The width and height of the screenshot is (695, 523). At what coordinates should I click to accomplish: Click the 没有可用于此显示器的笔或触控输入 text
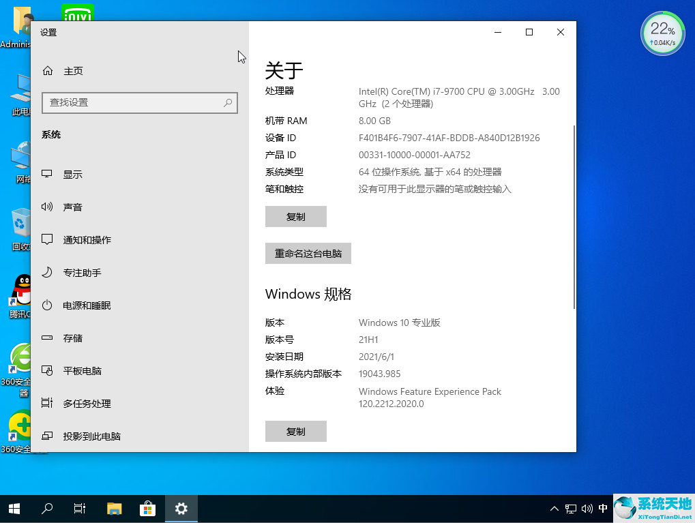point(435,190)
